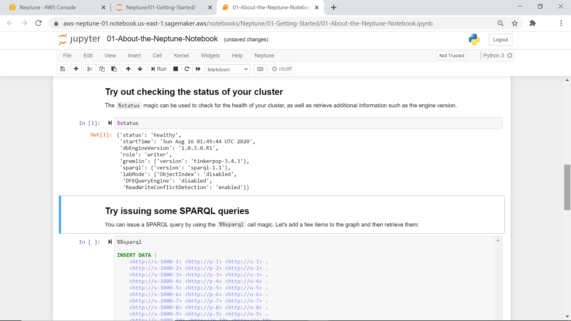Run the %status cell arrow
The width and height of the screenshot is (571, 321).
(x=110, y=123)
